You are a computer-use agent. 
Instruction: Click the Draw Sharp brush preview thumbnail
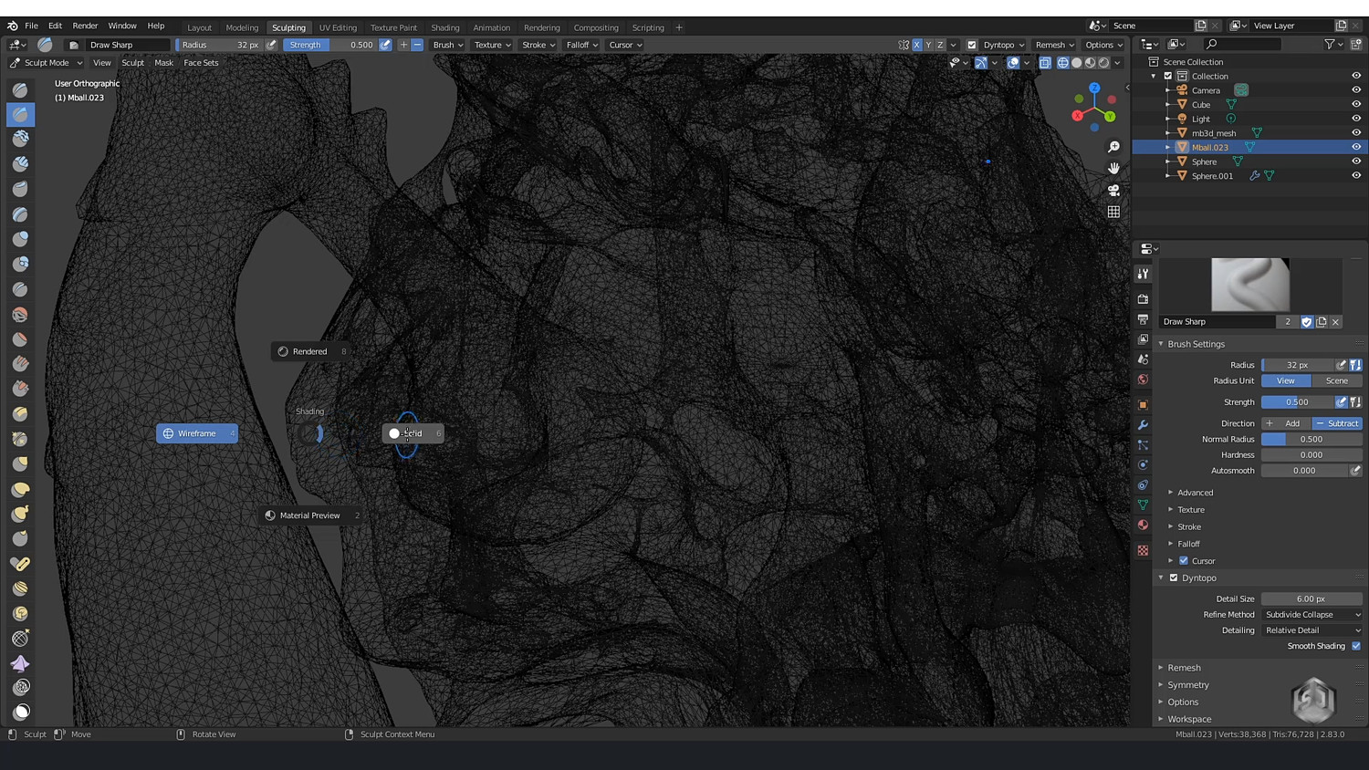tap(1249, 285)
